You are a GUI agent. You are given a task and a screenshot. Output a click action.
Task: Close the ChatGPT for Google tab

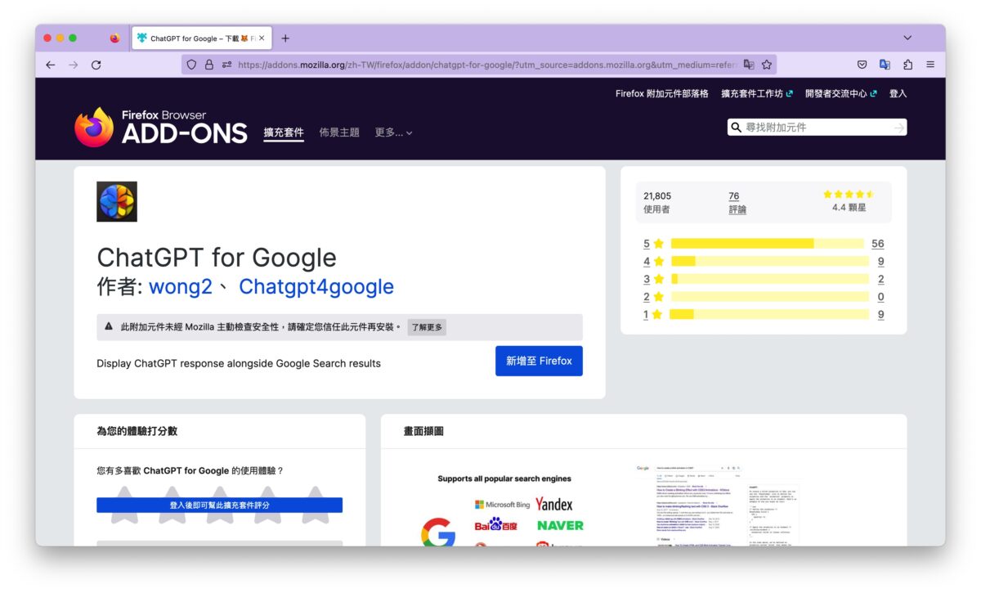point(262,38)
